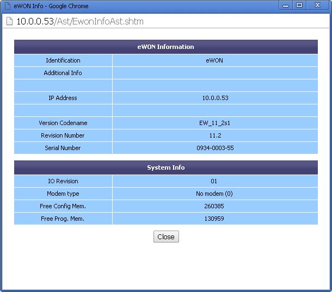Viewport: 332px width, 292px height.
Task: Click the 'Identification' label cell
Action: click(x=63, y=60)
